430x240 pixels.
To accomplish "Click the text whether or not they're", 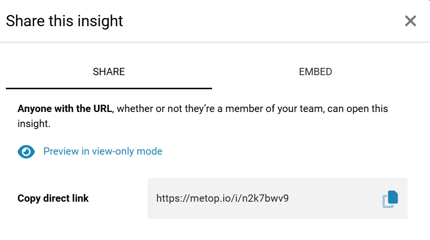I will pyautogui.click(x=161, y=109).
